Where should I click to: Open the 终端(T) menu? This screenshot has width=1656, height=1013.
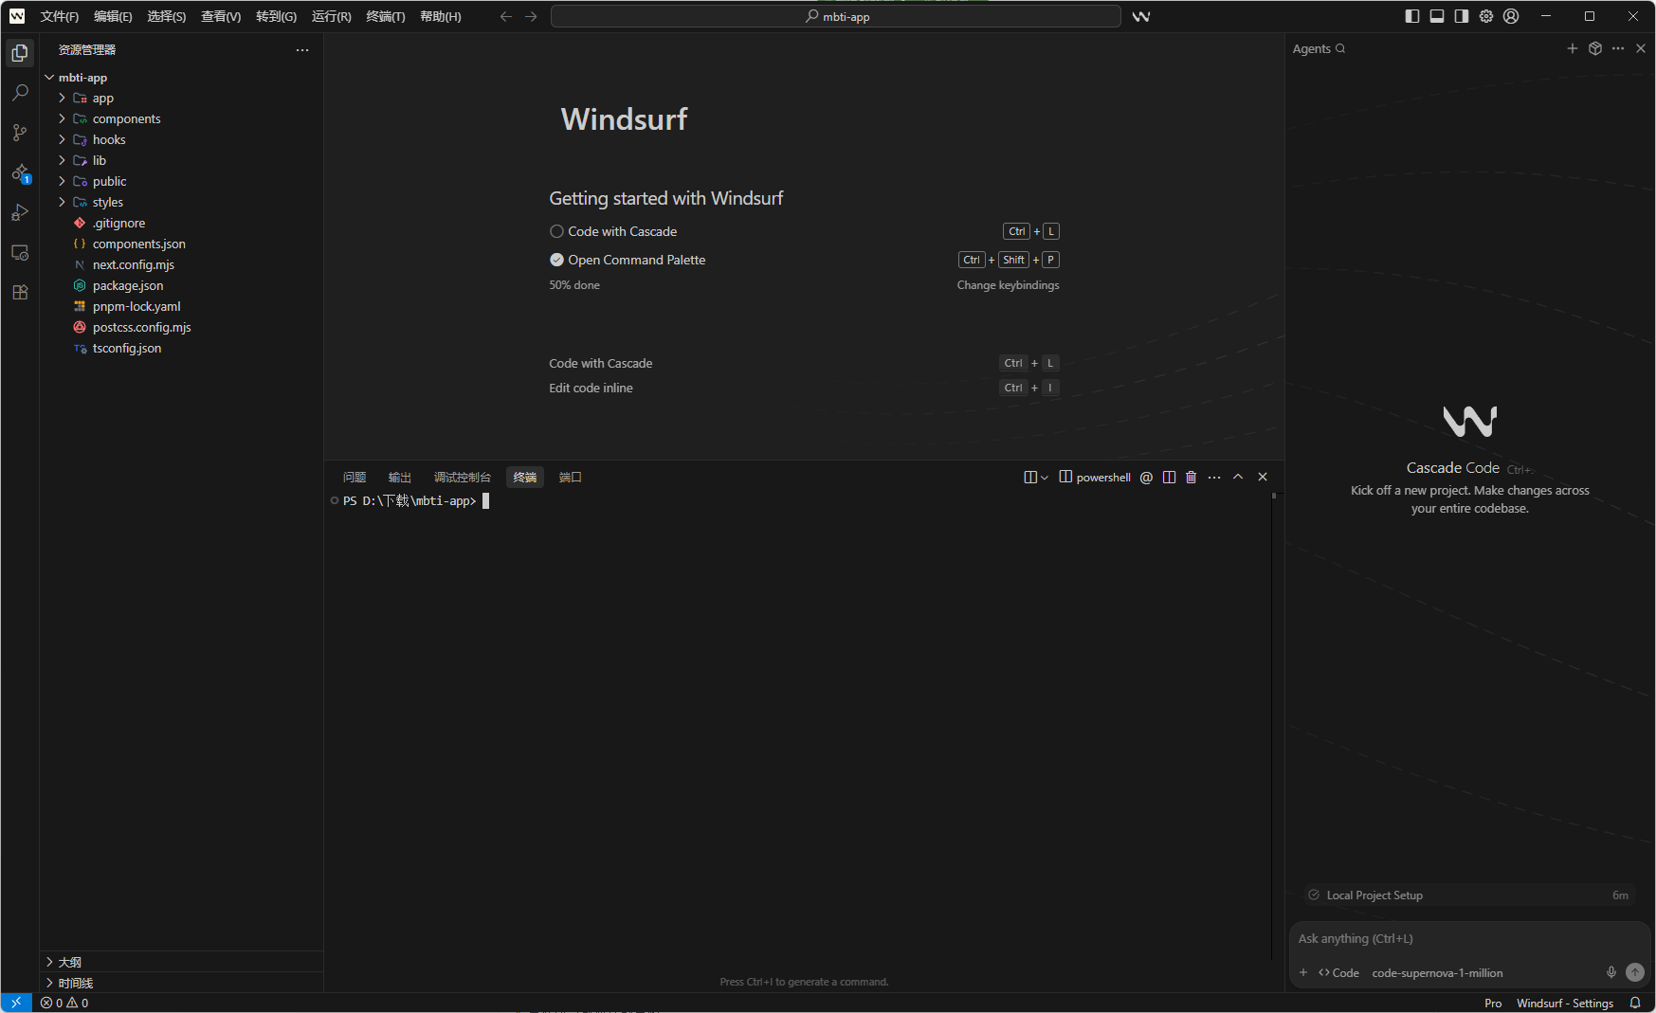pyautogui.click(x=385, y=16)
